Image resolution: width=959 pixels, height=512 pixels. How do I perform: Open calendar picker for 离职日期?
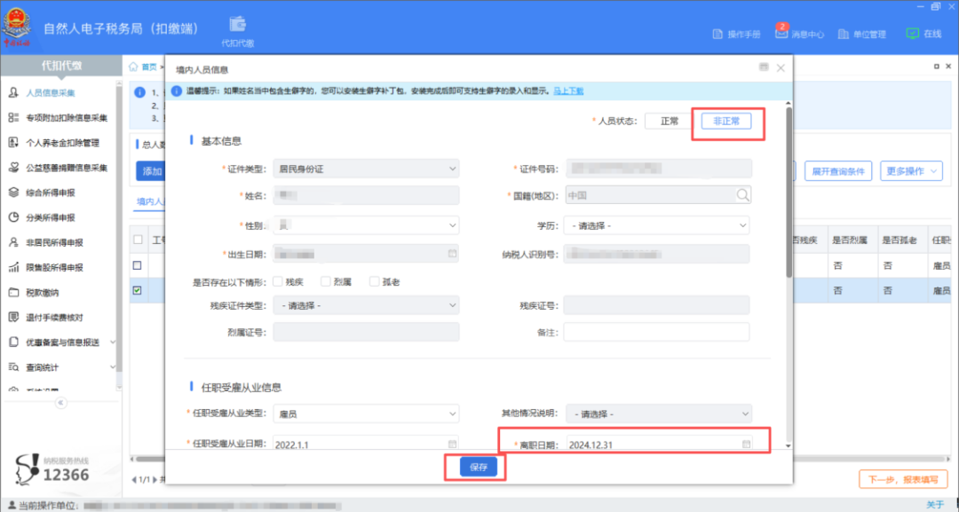tap(746, 444)
